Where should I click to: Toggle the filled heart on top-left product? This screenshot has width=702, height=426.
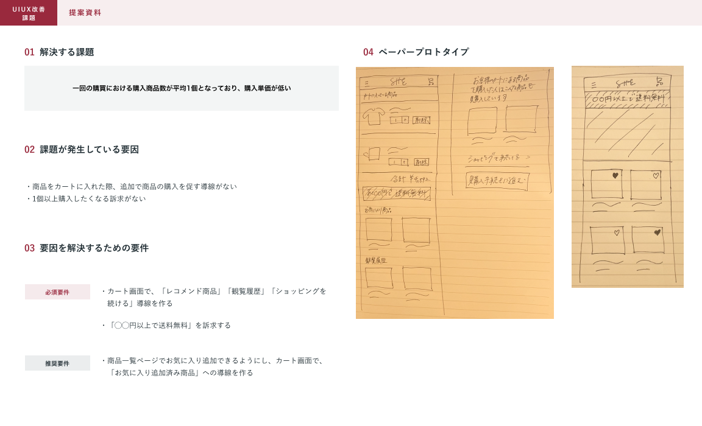(x=615, y=175)
